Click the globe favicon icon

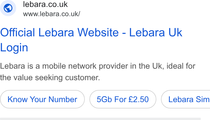pyautogui.click(x=8, y=8)
